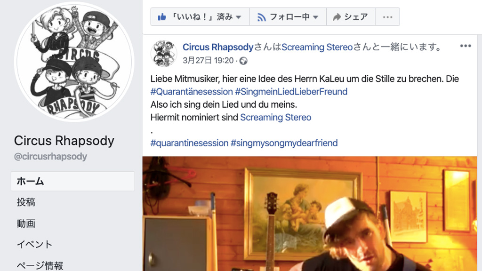482x271 pixels.
Task: Click the RSS follow icon
Action: 261,17
